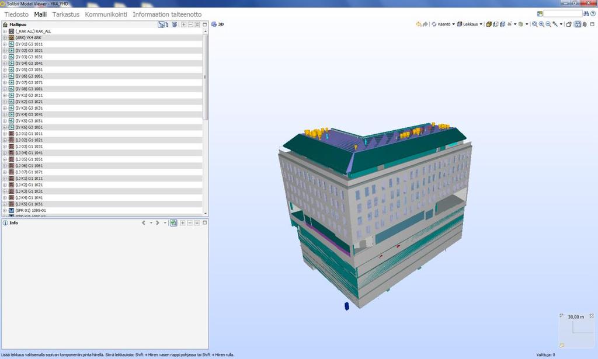Click Info panel collapse minus icon
This screenshot has width=598, height=359.
190,222
